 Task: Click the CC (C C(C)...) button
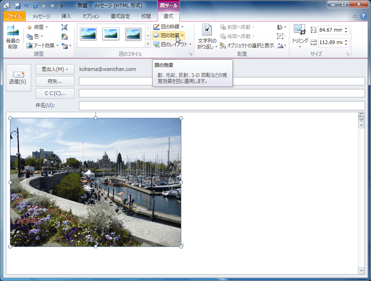[55, 93]
